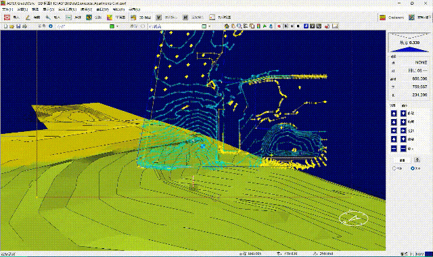Open the second layer dropdown arrow
Viewport: 433px width, 257px height.
209,26
